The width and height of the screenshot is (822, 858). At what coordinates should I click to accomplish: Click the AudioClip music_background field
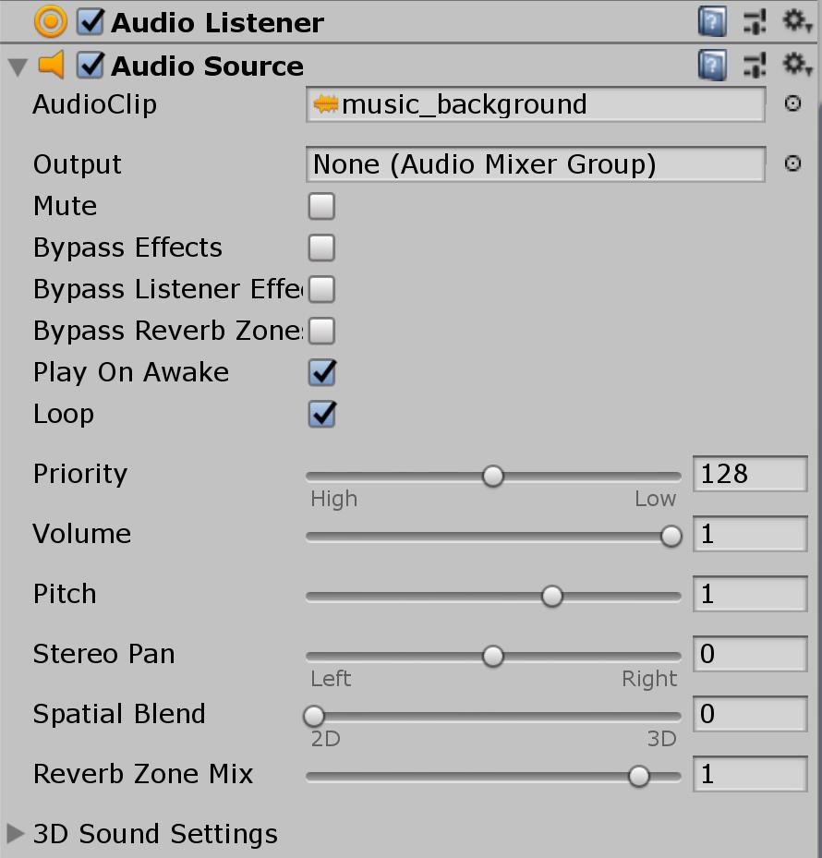coord(536,104)
